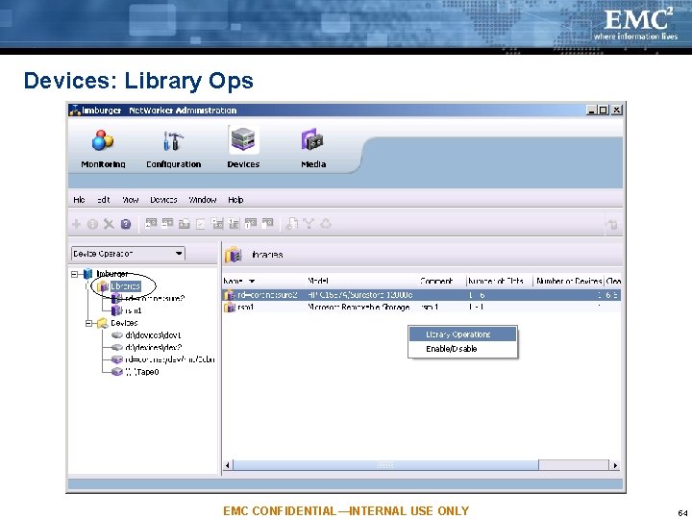Select the rd=cornelsure2 library tree node
Screen dimensions: 692x519
(155, 298)
